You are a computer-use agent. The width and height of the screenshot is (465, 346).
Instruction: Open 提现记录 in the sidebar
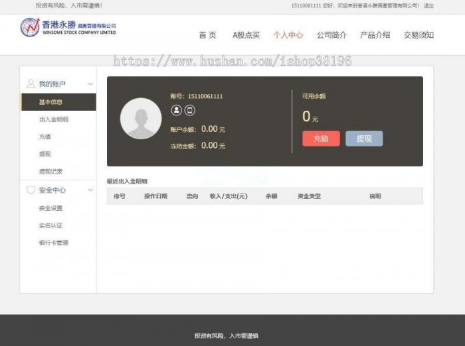tap(50, 171)
